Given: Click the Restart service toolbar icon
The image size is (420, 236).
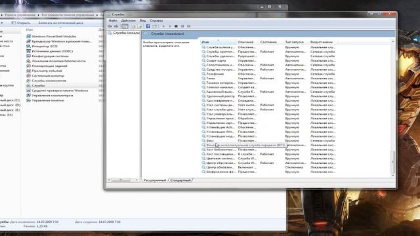Looking at the screenshot, I should tap(189, 26).
